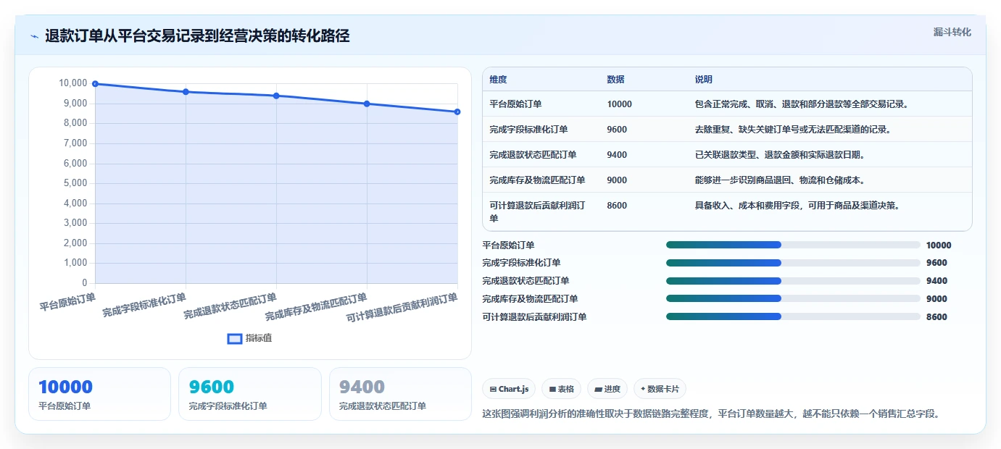Click the icon inside the 表格 chip
This screenshot has height=449, width=1001.
552,390
